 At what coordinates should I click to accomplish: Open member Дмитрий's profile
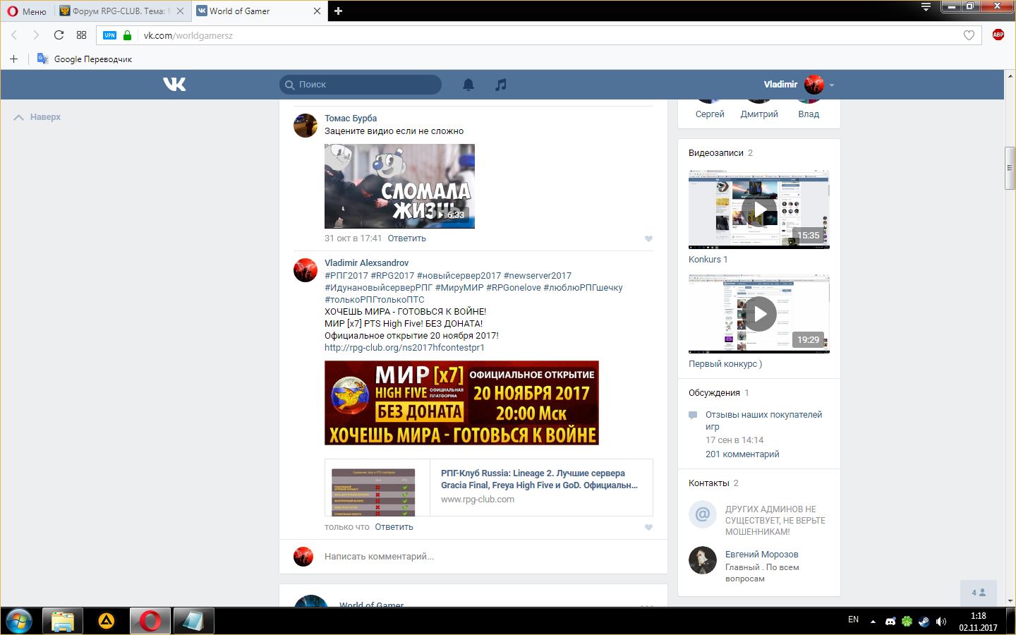click(759, 114)
